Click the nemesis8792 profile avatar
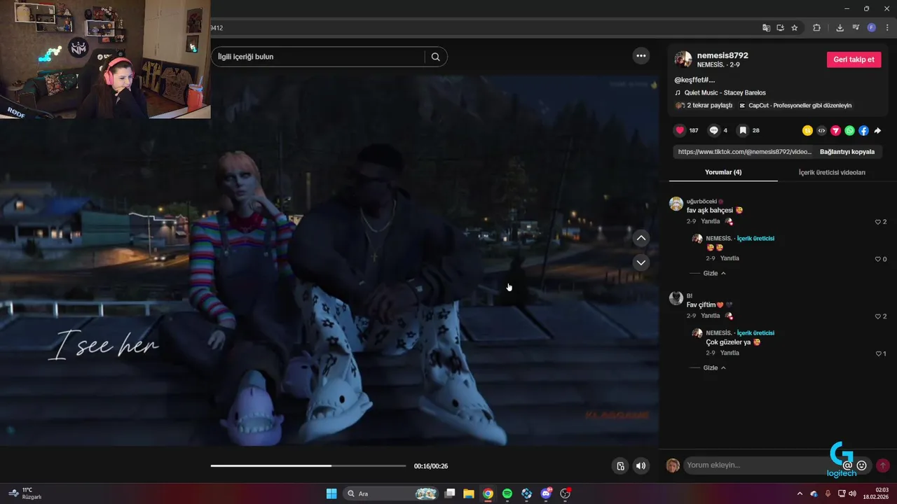 pyautogui.click(x=683, y=59)
